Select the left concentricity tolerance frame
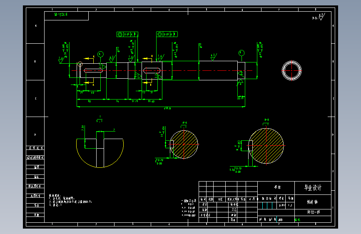The width and height of the screenshot is (361, 234). click(x=127, y=34)
